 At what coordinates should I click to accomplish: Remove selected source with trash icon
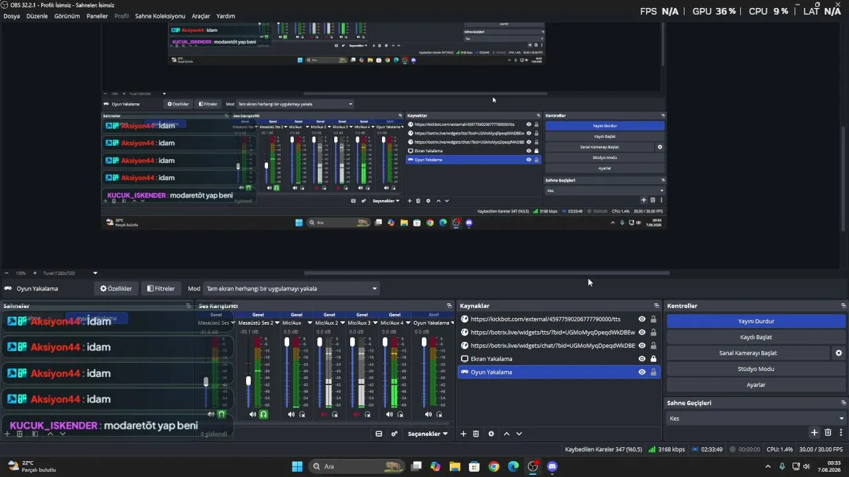pyautogui.click(x=476, y=434)
